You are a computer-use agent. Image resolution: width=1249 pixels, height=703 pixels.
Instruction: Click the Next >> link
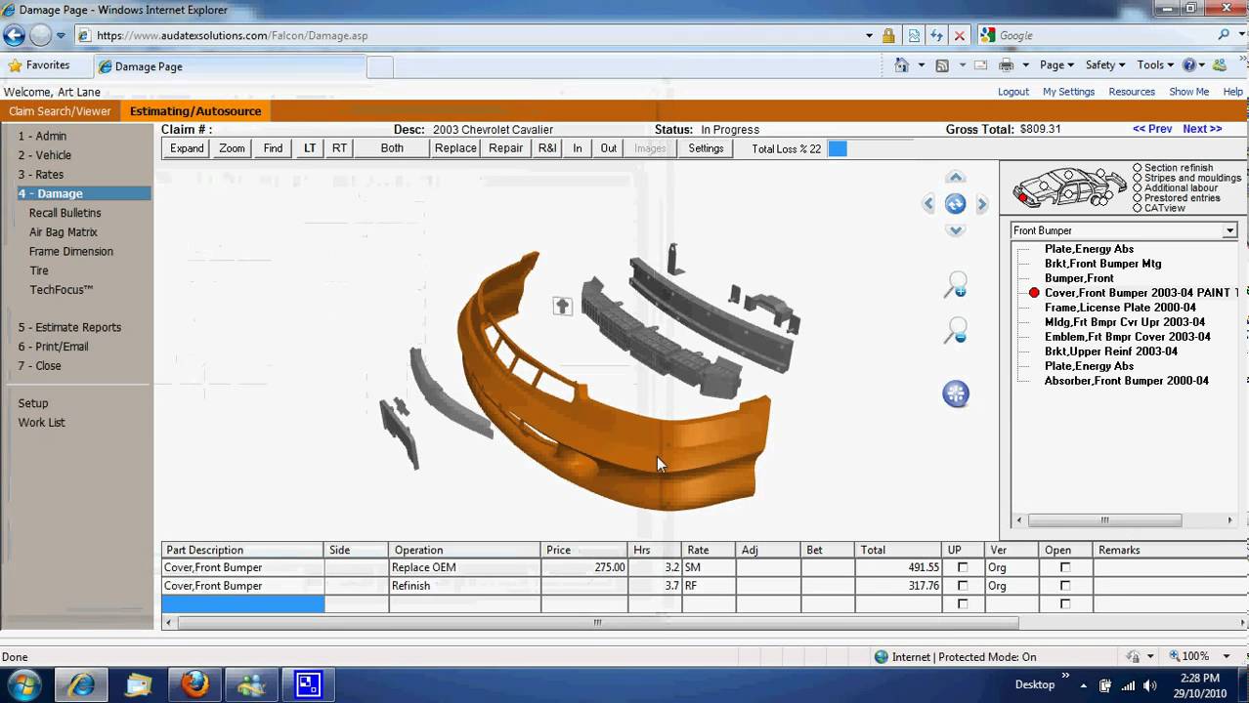coord(1202,129)
